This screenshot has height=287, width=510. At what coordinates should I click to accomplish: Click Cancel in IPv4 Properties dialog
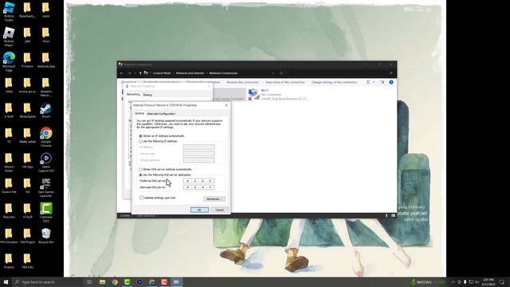(x=220, y=210)
